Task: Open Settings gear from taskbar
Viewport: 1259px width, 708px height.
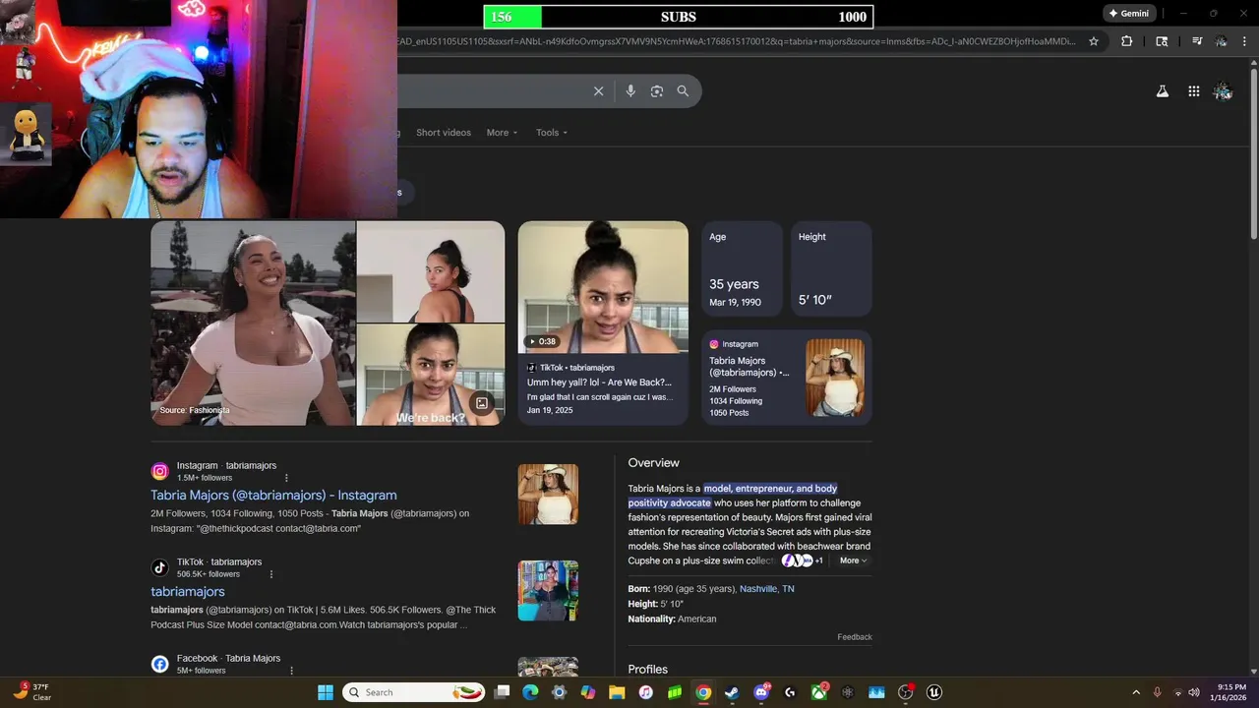Action: click(559, 692)
